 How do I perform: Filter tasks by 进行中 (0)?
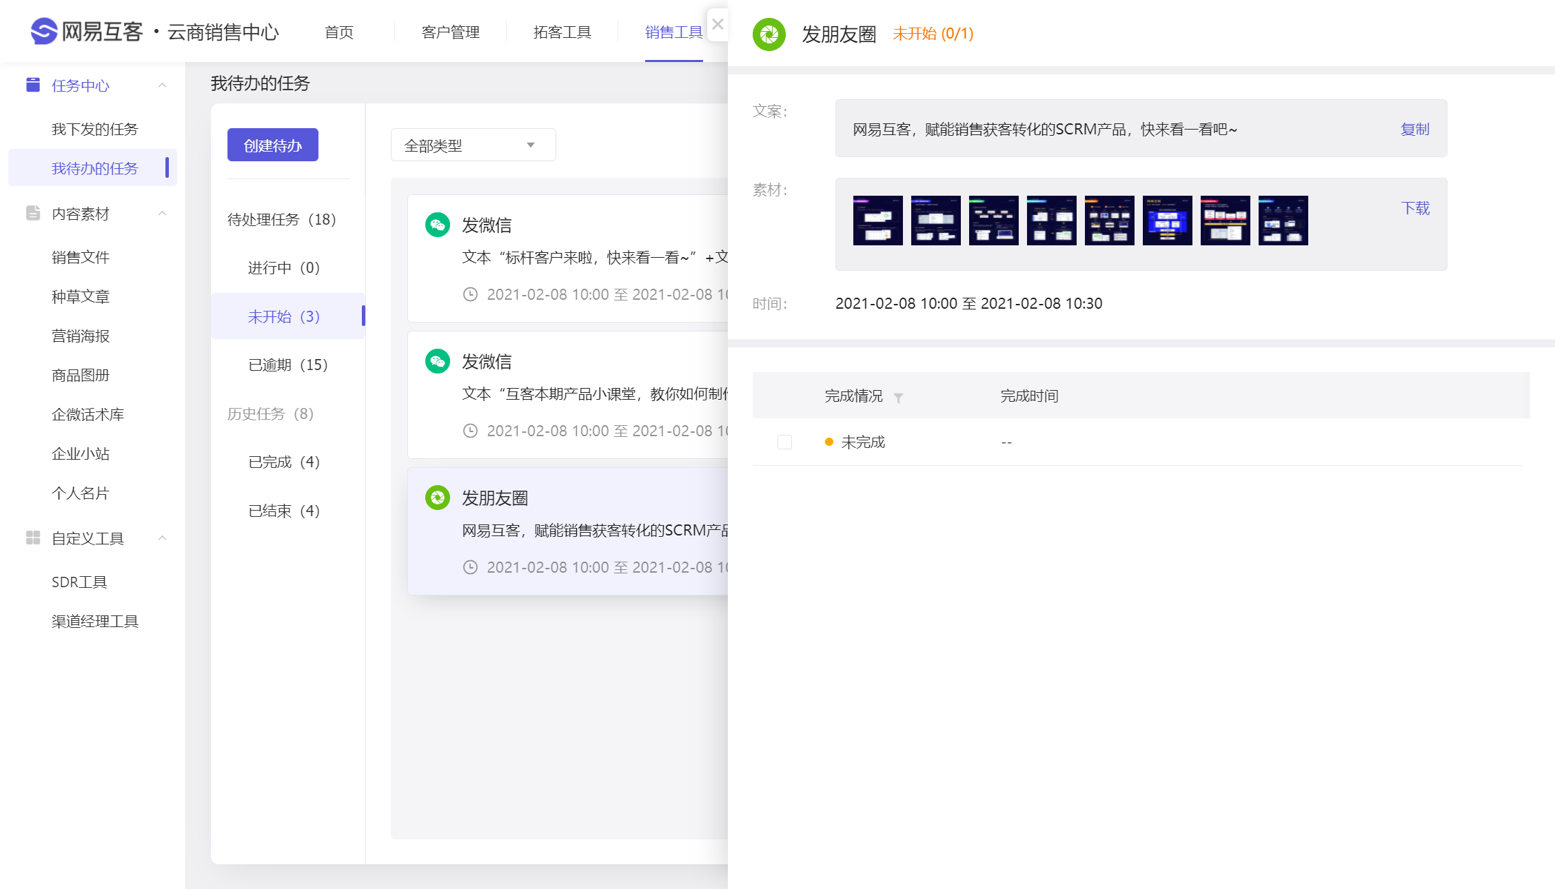click(x=284, y=267)
